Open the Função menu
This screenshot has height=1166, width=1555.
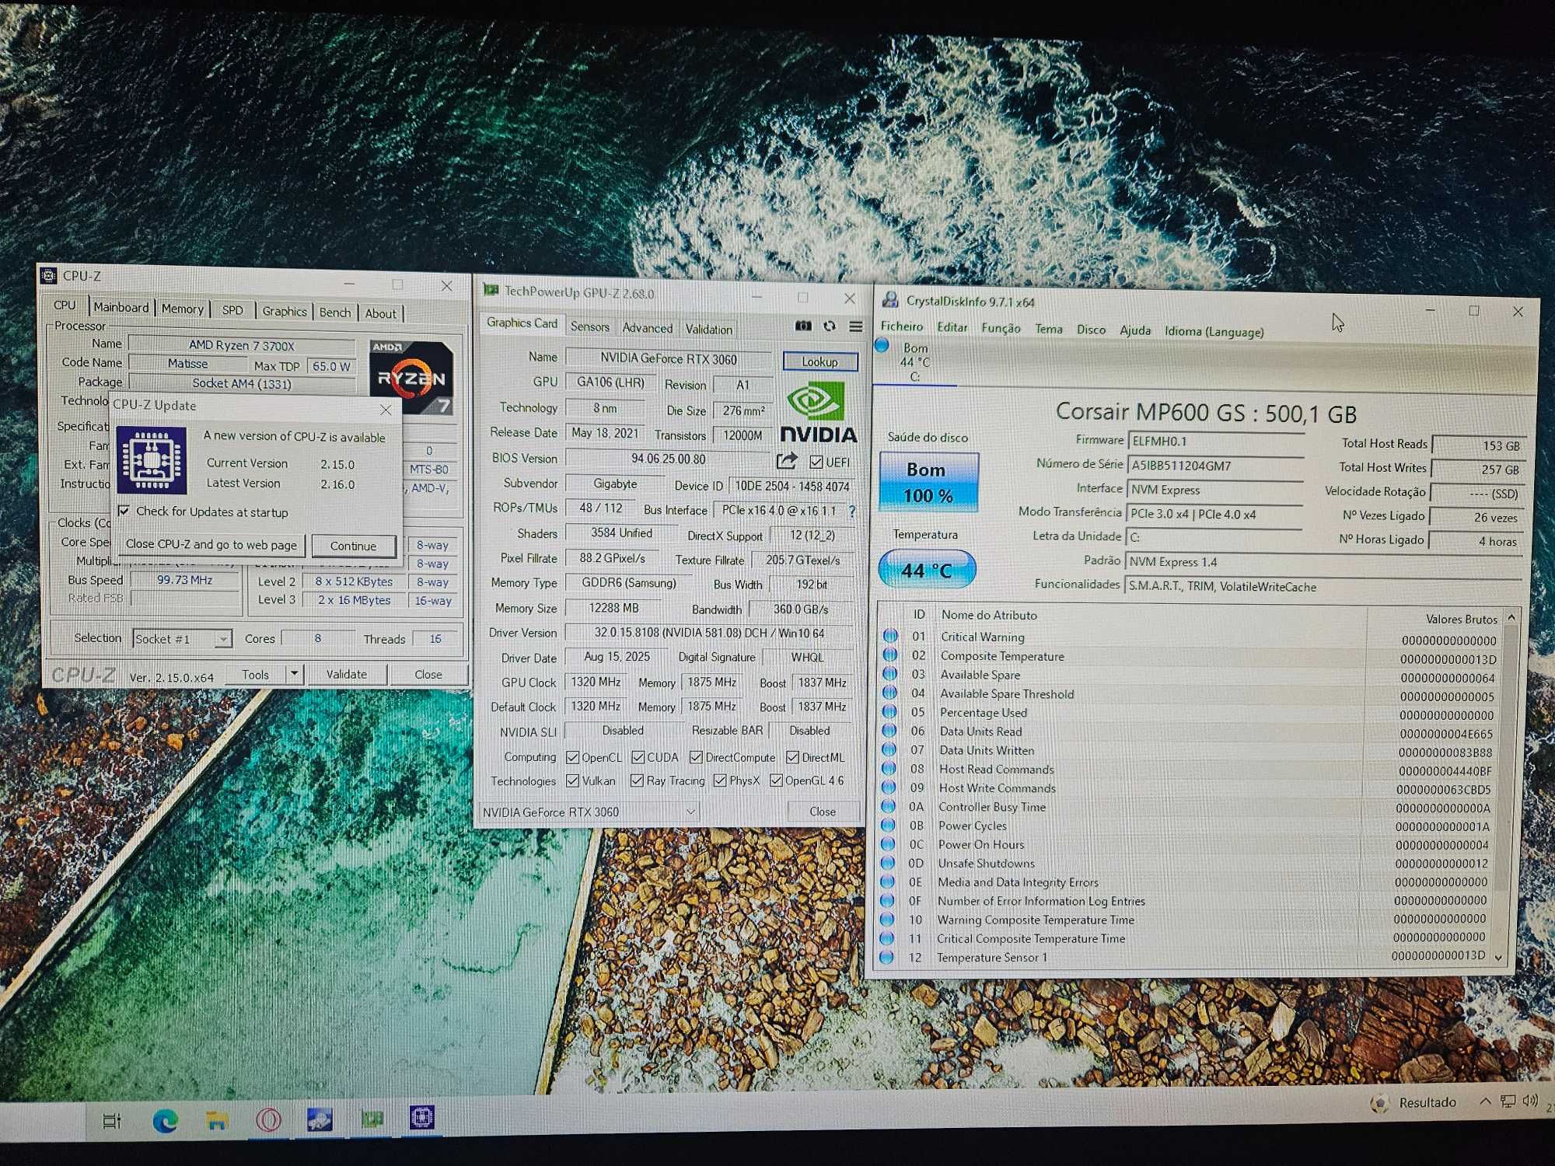(1001, 328)
